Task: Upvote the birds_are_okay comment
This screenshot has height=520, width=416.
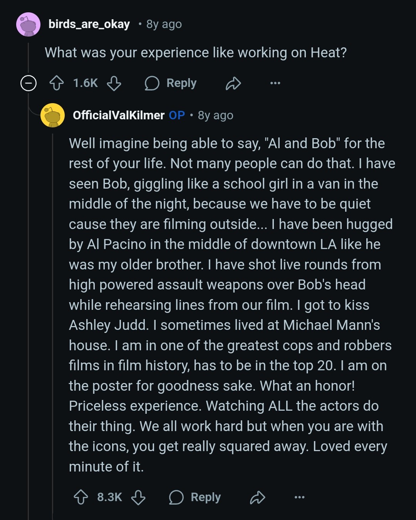Action: [57, 83]
